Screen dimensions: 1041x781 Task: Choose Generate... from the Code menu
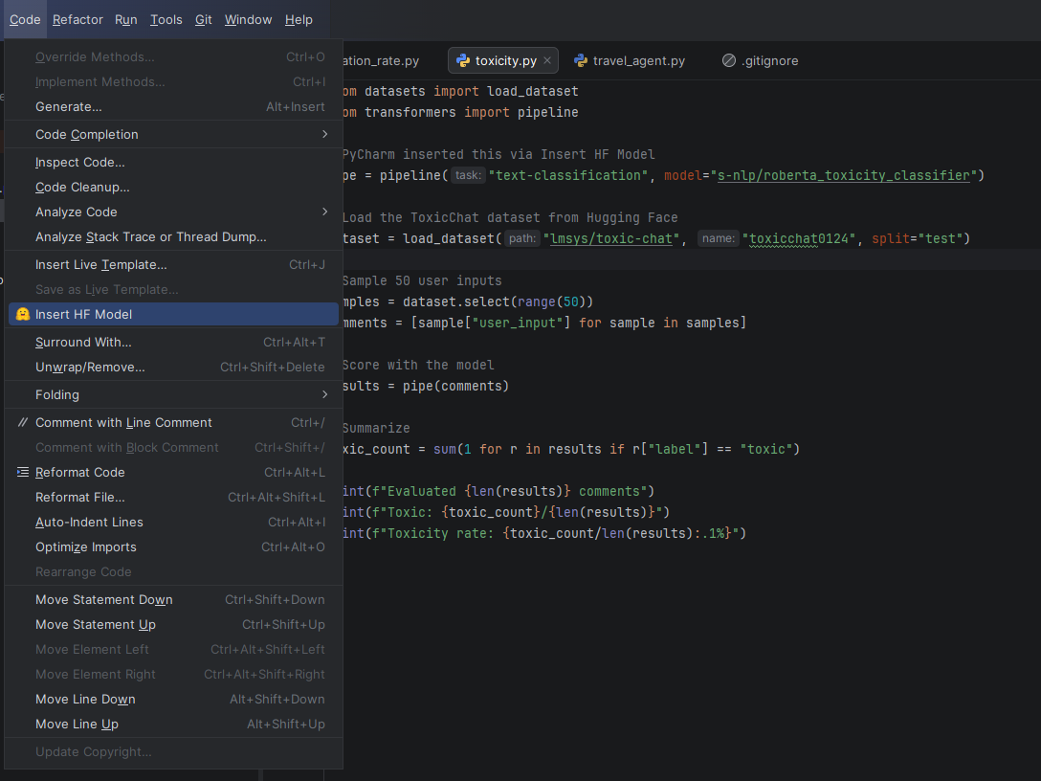(x=174, y=107)
